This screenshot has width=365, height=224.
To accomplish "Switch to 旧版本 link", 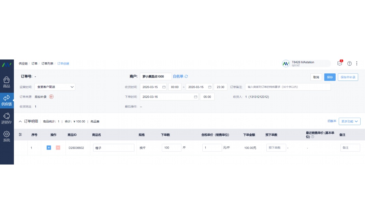I will click(x=332, y=121).
